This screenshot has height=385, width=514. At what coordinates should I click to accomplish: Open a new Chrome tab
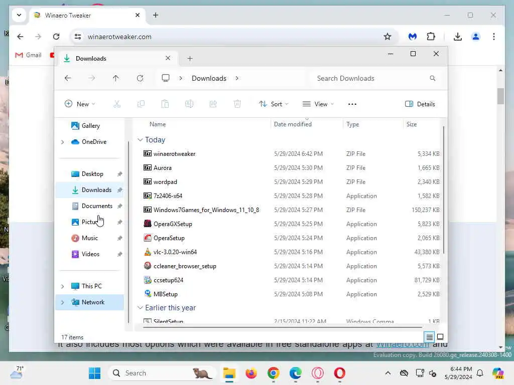point(156,15)
